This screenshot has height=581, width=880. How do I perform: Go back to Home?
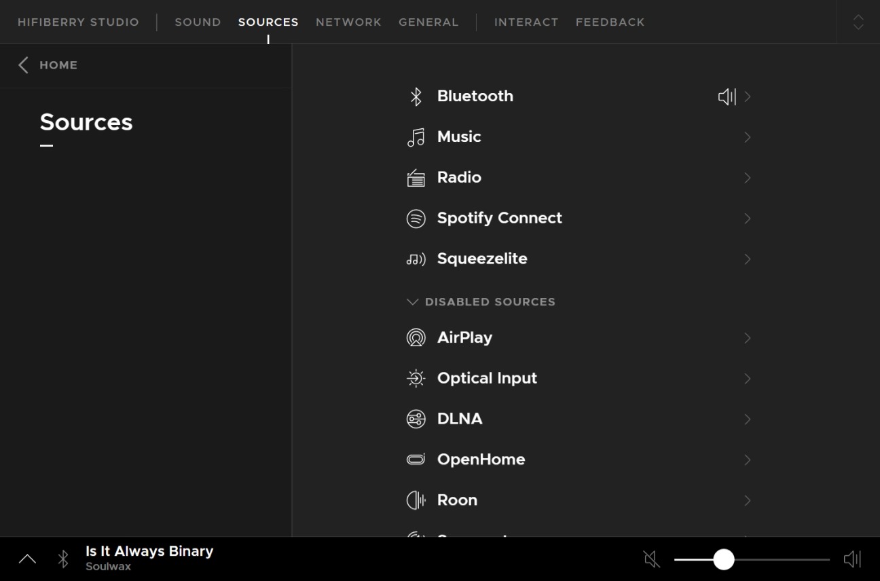(49, 65)
